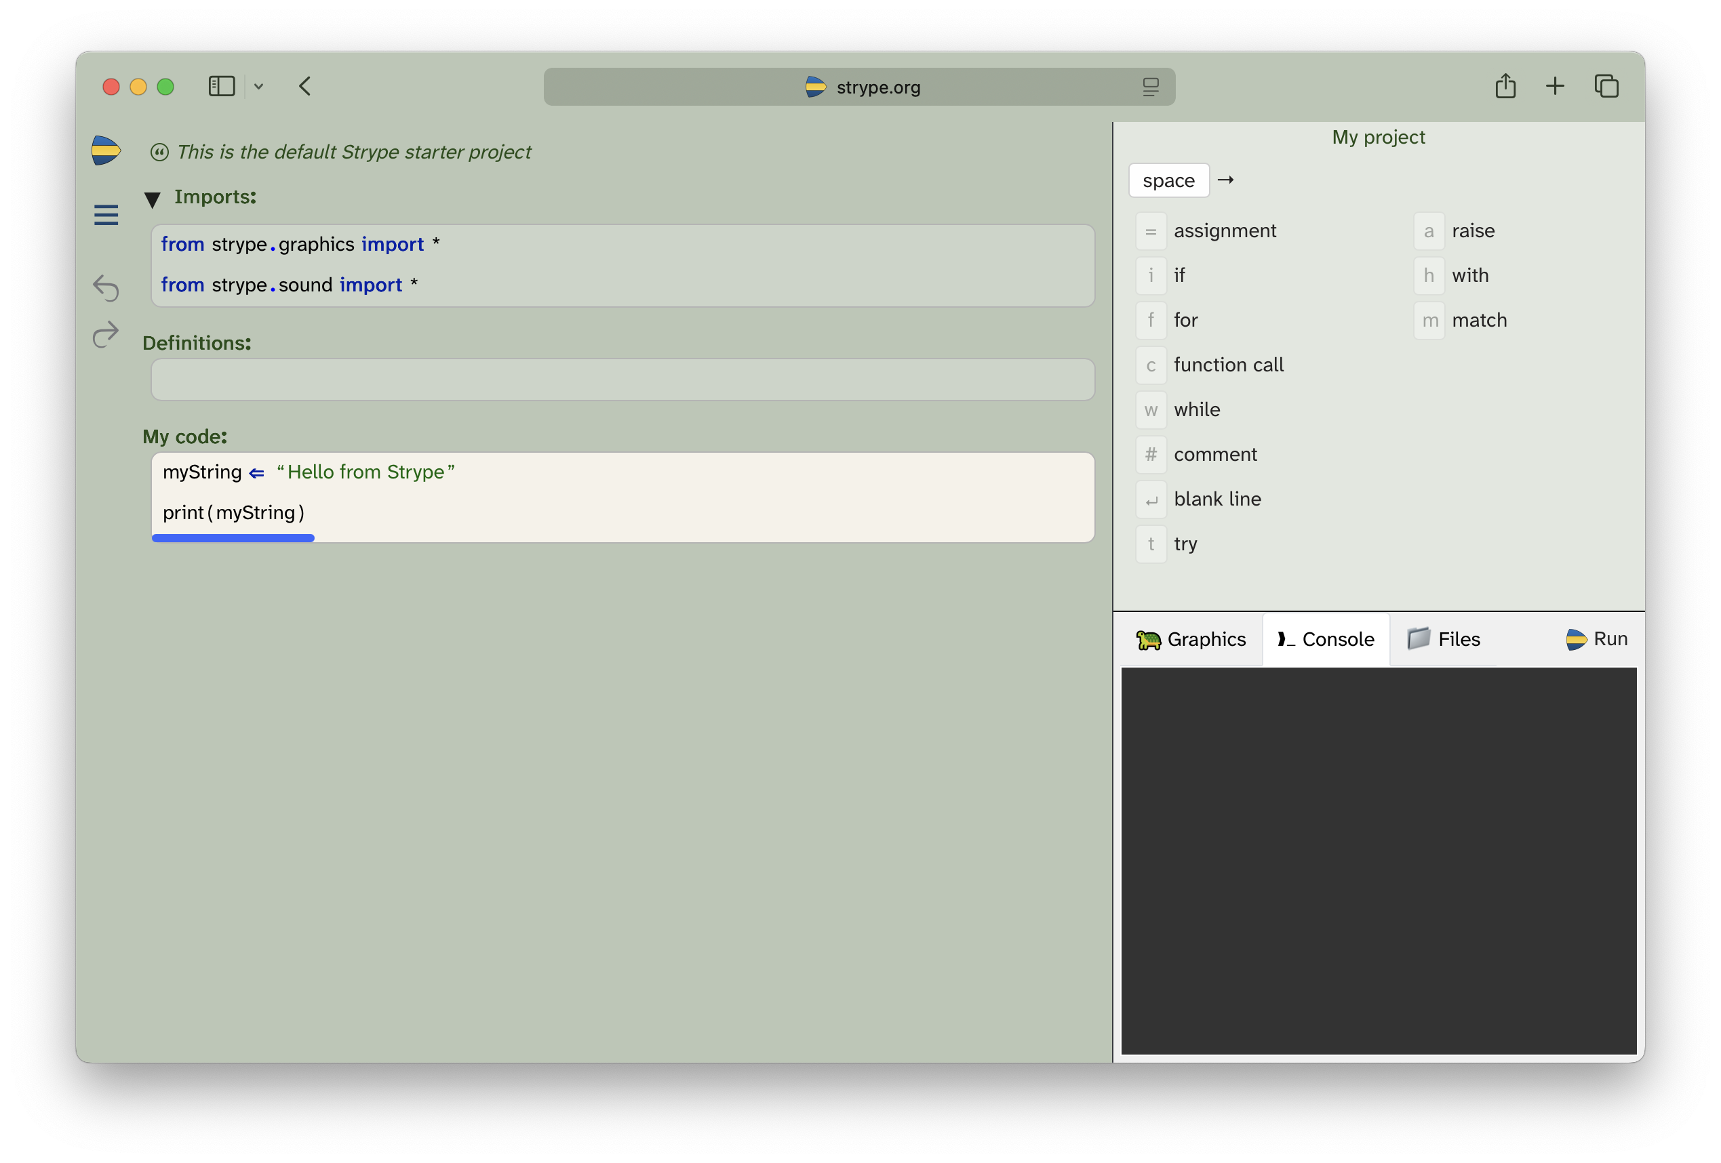Insert a with frame with h key

[1429, 275]
